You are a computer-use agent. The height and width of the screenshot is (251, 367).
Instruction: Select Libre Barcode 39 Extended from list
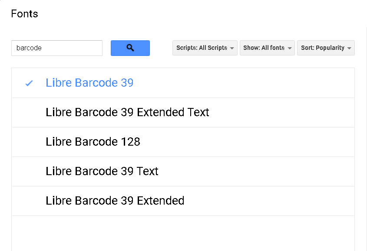(x=115, y=201)
